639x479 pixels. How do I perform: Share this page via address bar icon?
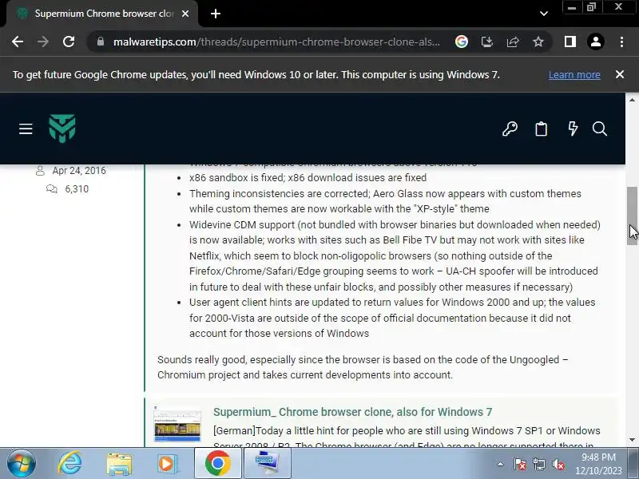pos(513,42)
